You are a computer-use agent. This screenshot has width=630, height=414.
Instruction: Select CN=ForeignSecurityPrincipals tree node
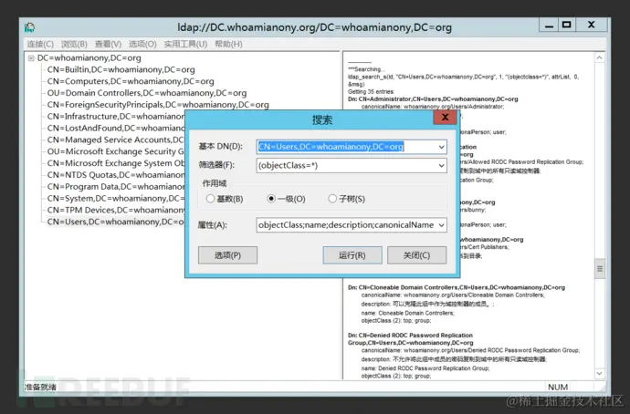click(x=158, y=105)
